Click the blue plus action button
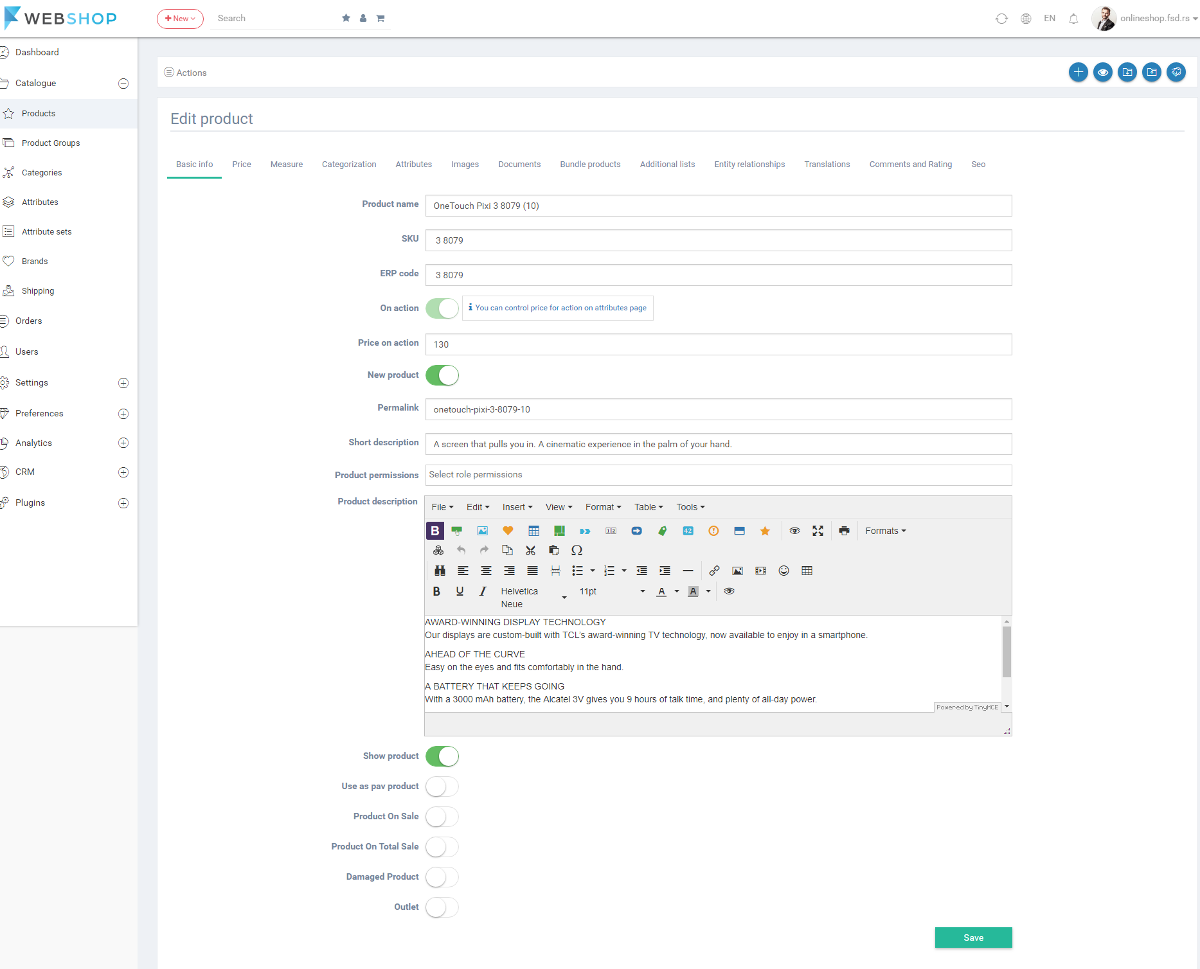This screenshot has height=969, width=1200. 1079,72
